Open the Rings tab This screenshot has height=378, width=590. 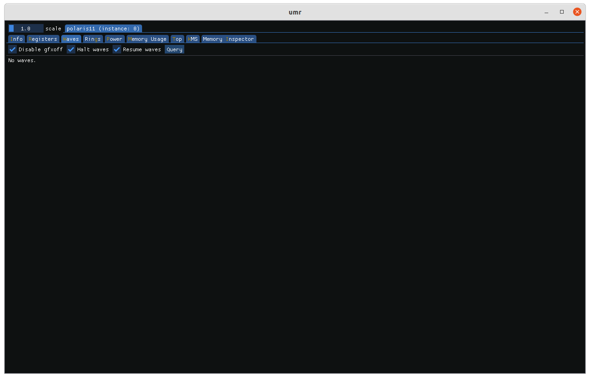(x=93, y=39)
